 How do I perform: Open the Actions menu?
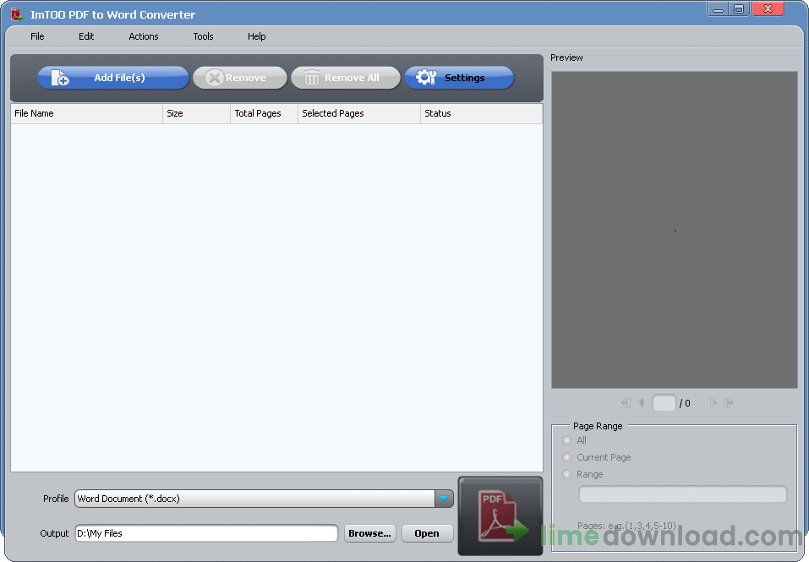[143, 36]
